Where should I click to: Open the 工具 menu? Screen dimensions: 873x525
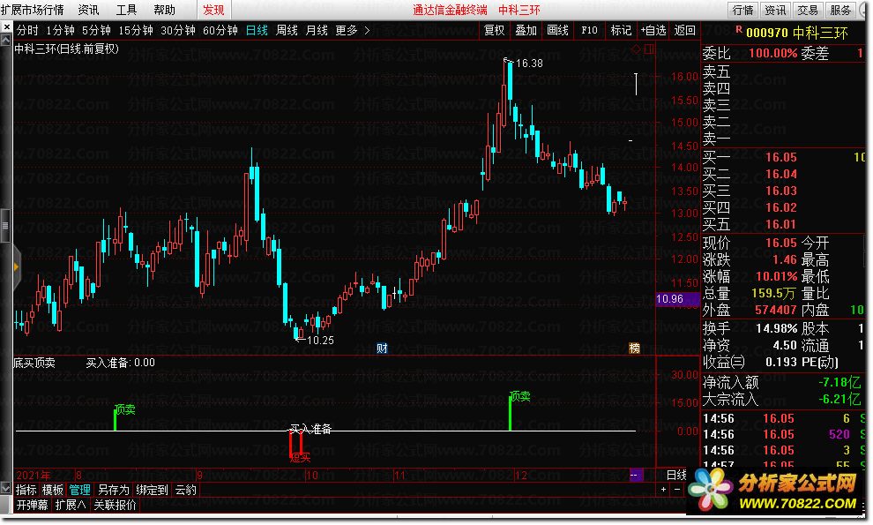coord(126,10)
